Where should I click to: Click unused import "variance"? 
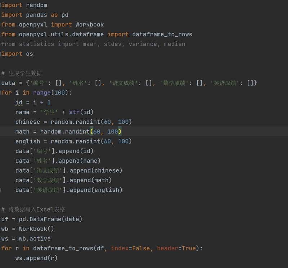pos(143,44)
